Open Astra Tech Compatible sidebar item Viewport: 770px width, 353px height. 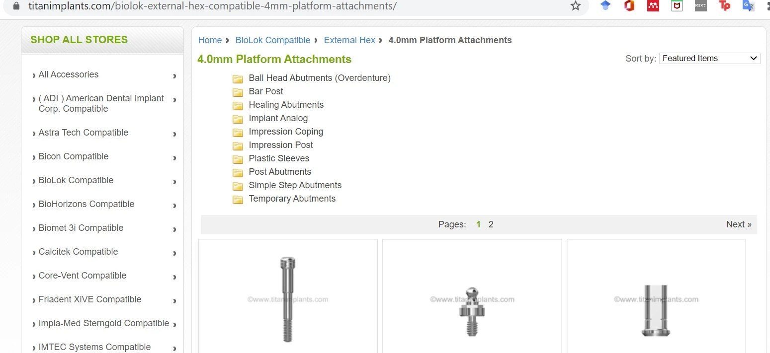tap(84, 133)
